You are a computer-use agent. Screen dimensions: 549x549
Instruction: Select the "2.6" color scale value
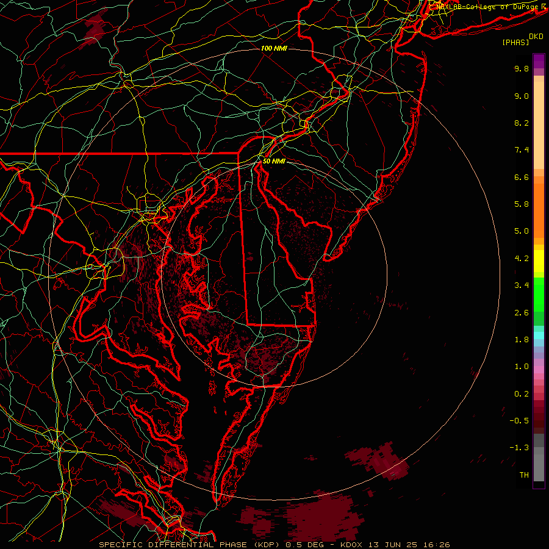(x=522, y=313)
